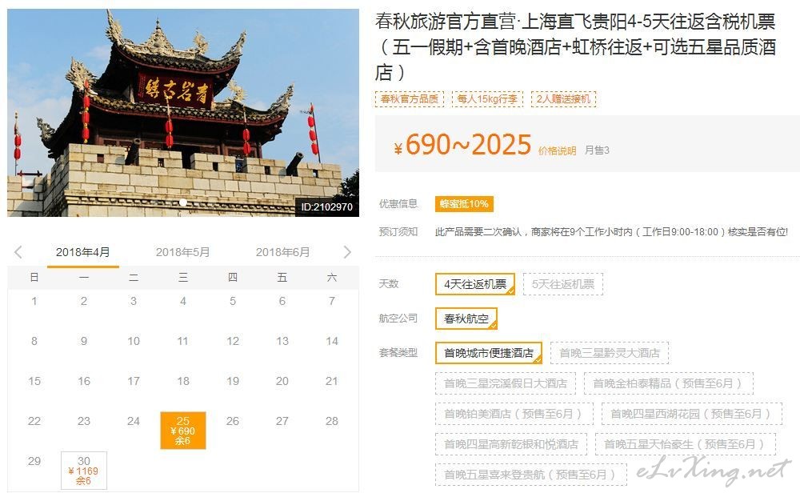Image resolution: width=800 pixels, height=497 pixels.
Task: Select package 首晚五星喜来登贵航
Action: point(530,475)
